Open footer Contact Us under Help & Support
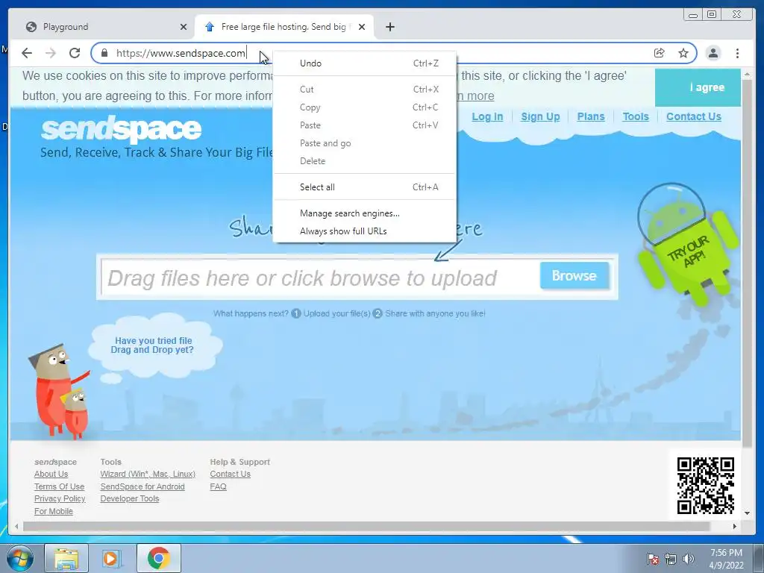Image resolution: width=764 pixels, height=573 pixels. [x=230, y=474]
